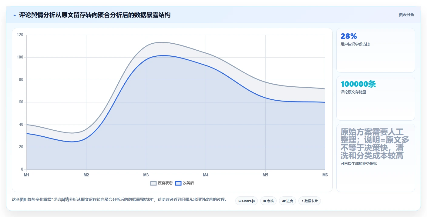Toggle the 原有状态 legend entry
Viewport: 427px width, 217px height.
[162, 183]
